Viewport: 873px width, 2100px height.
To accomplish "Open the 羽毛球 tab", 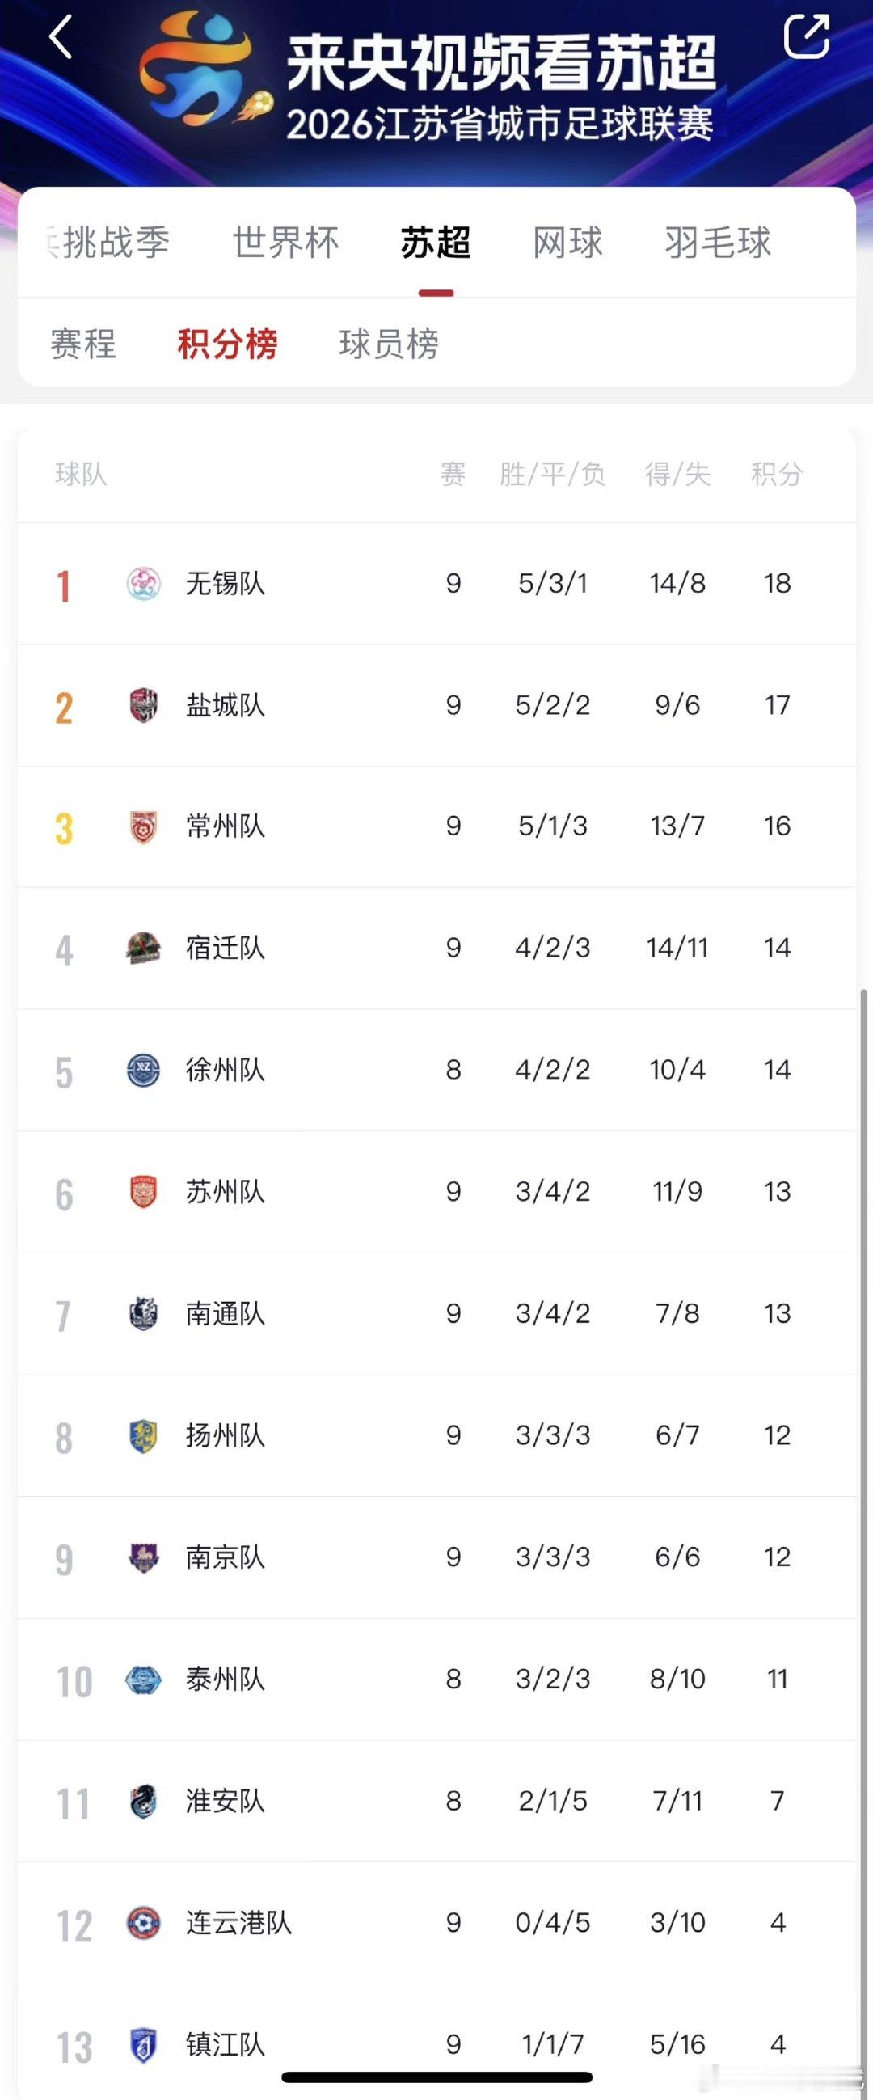I will 718,242.
